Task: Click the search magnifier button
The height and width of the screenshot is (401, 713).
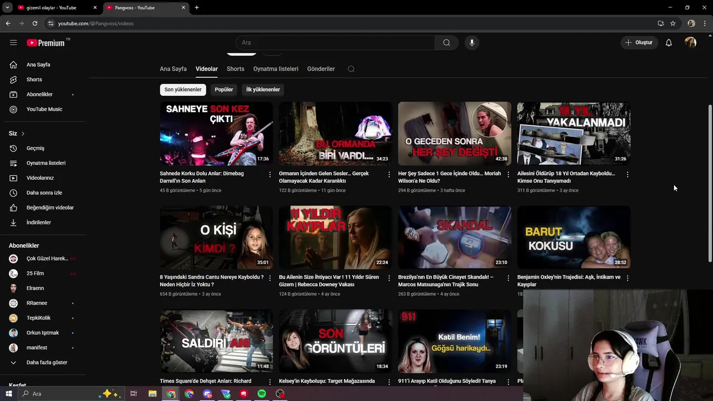Action: pos(446,42)
